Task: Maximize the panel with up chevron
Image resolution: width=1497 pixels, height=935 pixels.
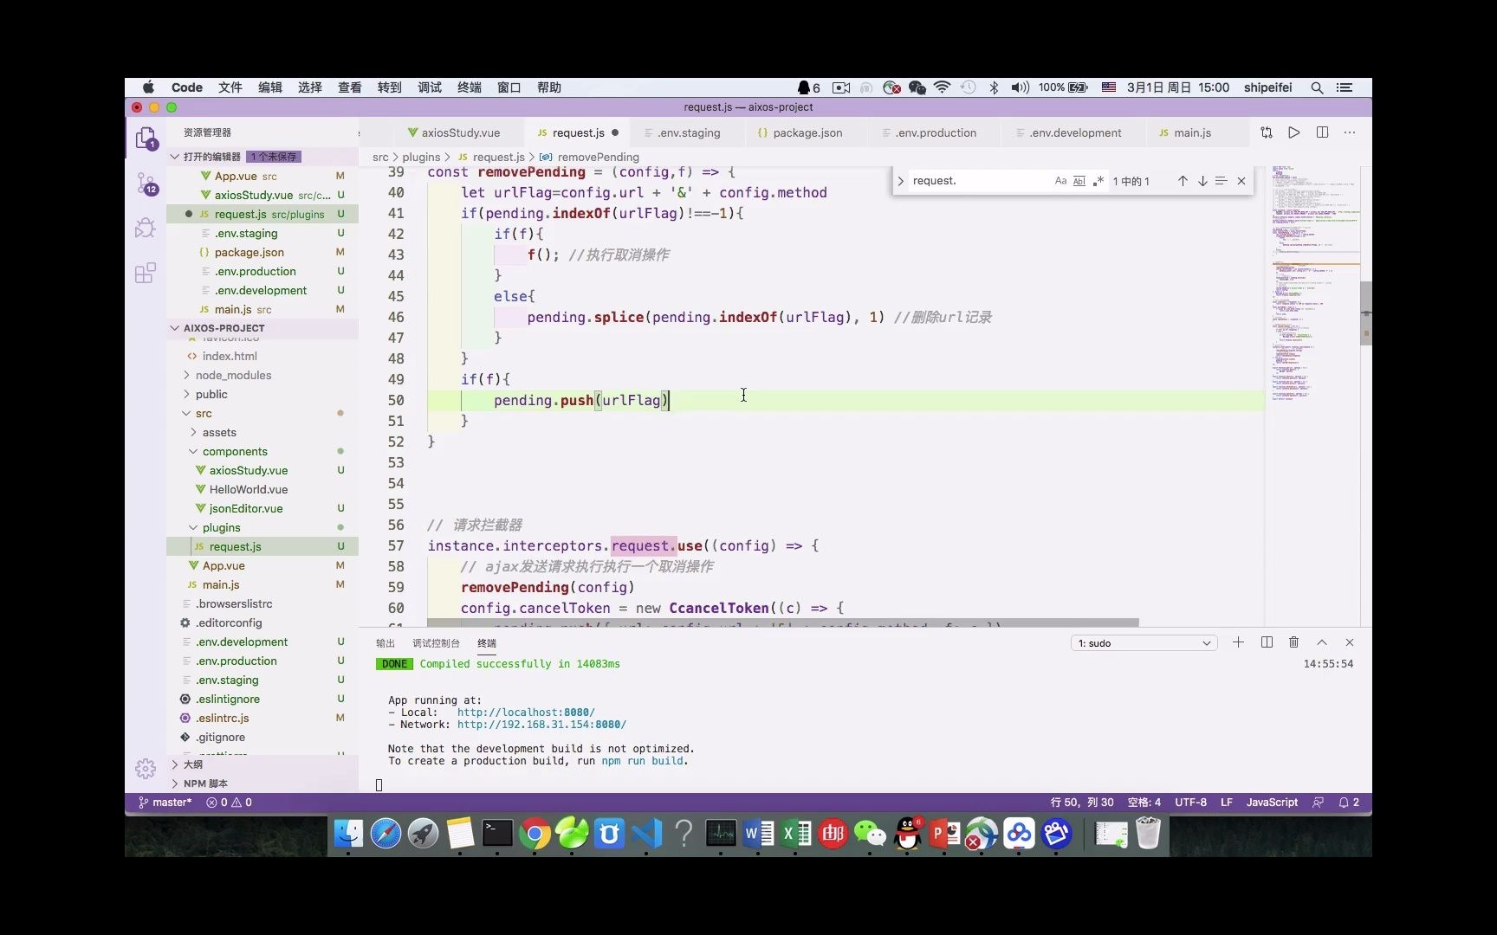Action: (x=1322, y=642)
